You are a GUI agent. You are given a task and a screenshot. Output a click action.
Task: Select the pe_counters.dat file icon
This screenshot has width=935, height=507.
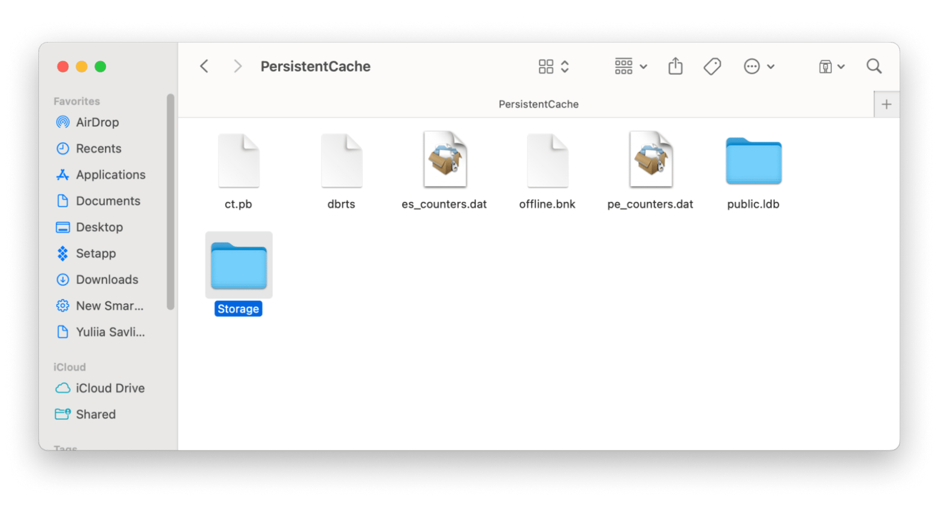651,160
